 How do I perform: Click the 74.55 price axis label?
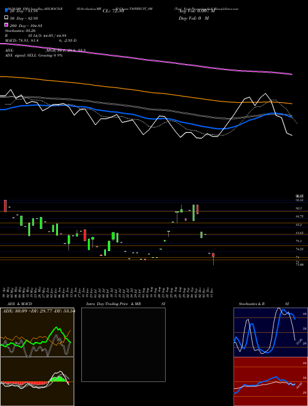pyautogui.click(x=299, y=249)
